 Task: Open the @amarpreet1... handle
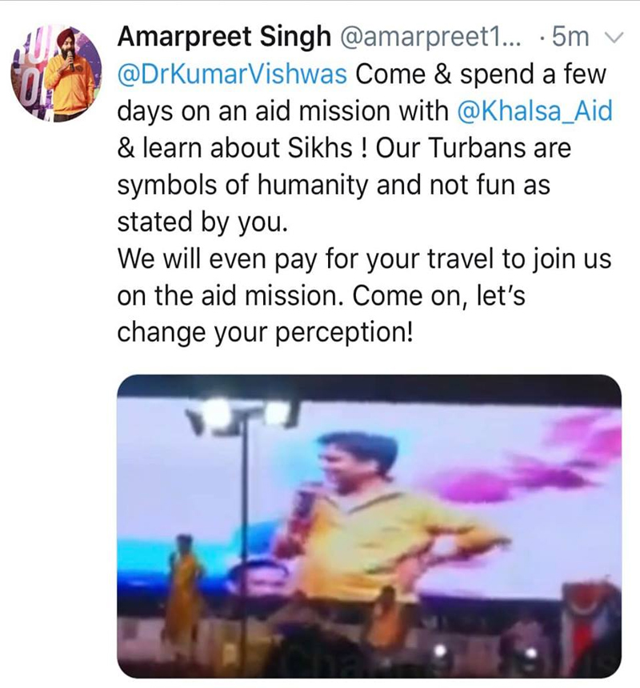click(x=430, y=37)
